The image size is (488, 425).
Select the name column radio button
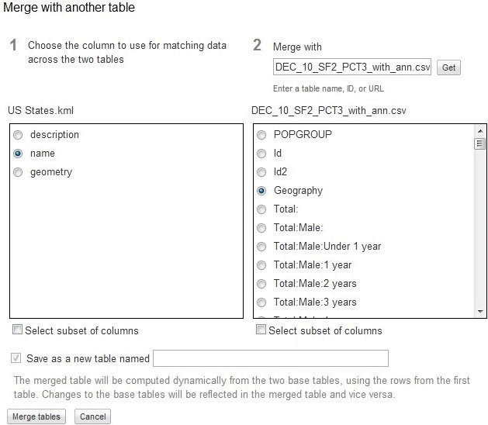coord(18,154)
